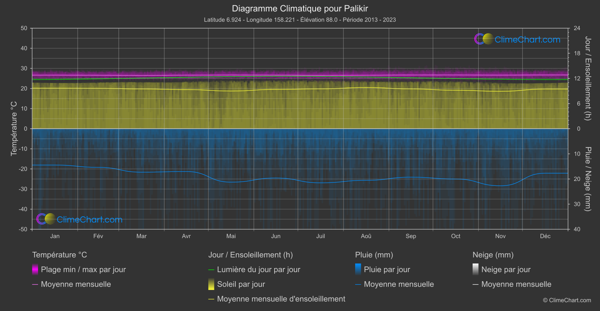
Task: Click the 'Pluie (mm)' legend heading
Action: coord(374,255)
